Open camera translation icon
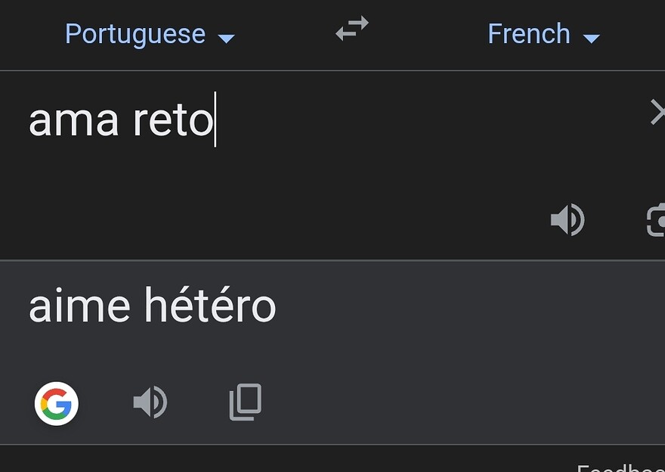This screenshot has width=665, height=472. [x=656, y=220]
